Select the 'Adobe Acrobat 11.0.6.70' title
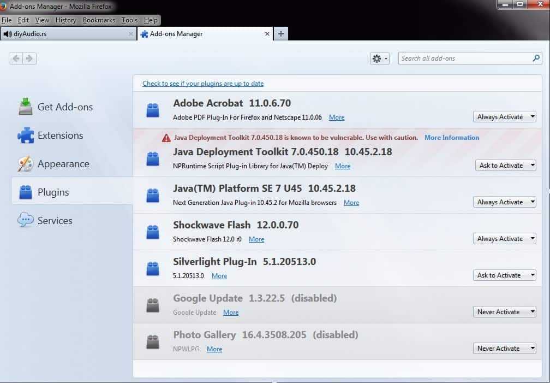The height and width of the screenshot is (383, 550). tap(232, 103)
